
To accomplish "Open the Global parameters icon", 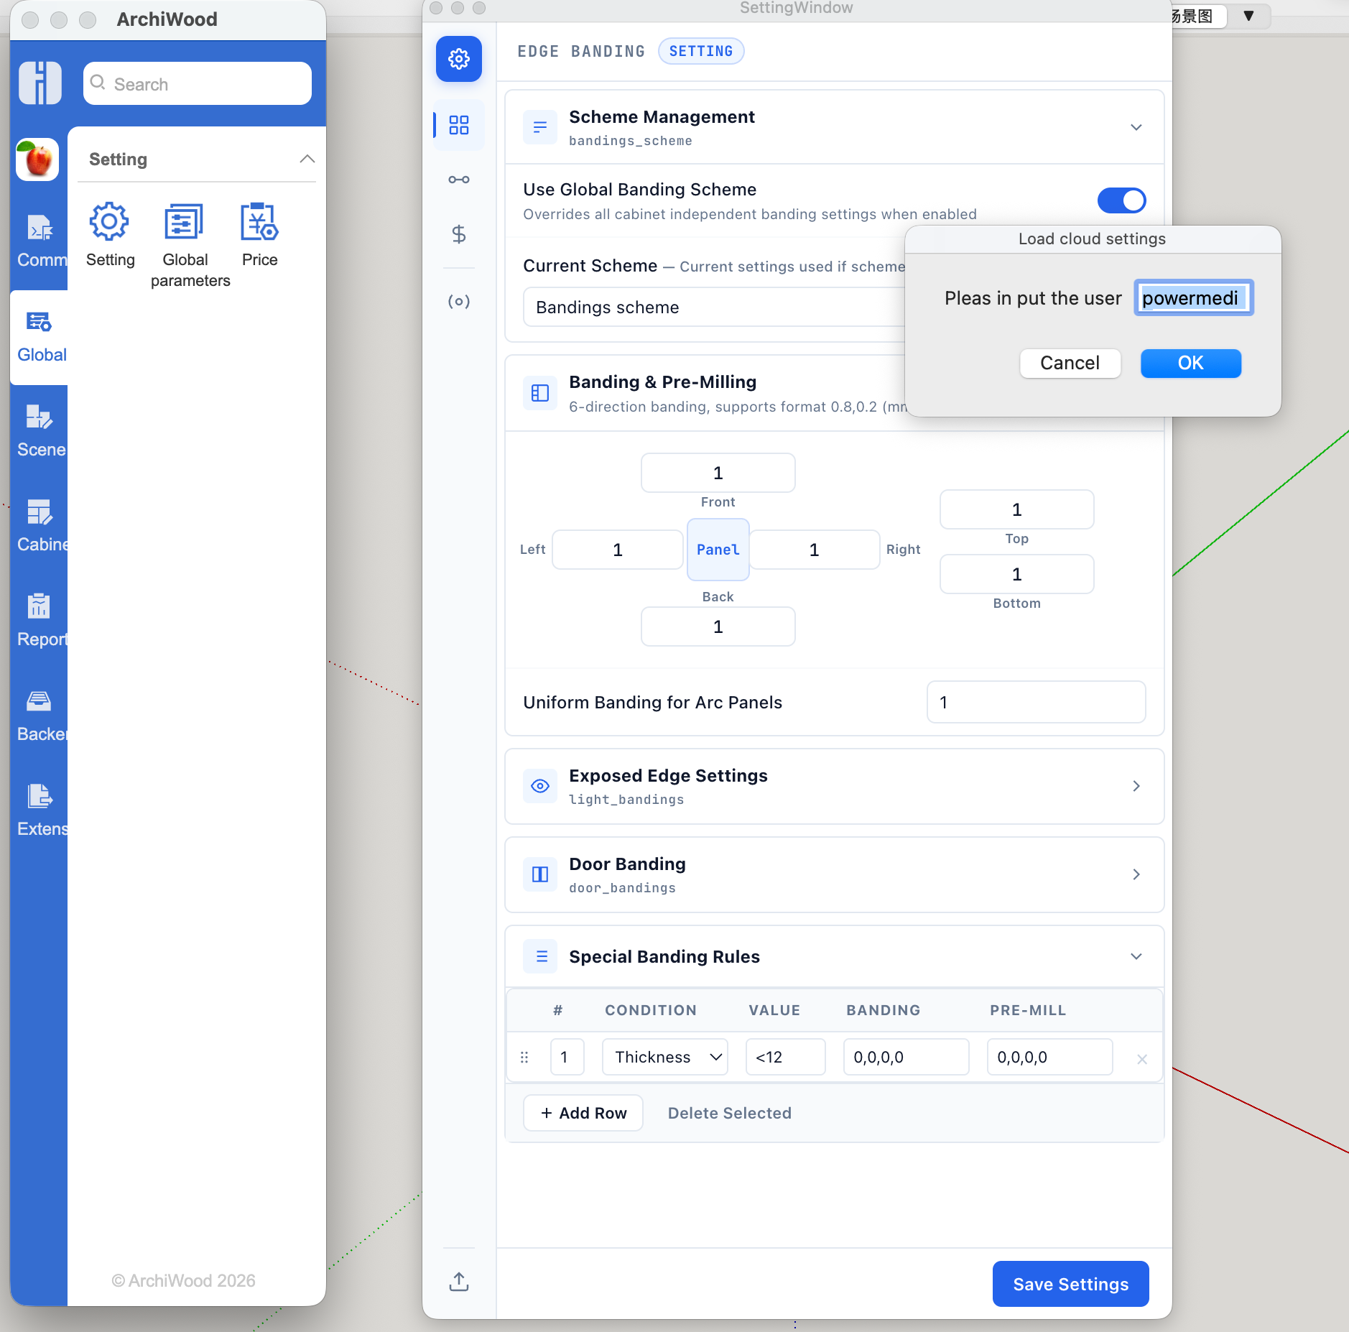I will click(185, 222).
